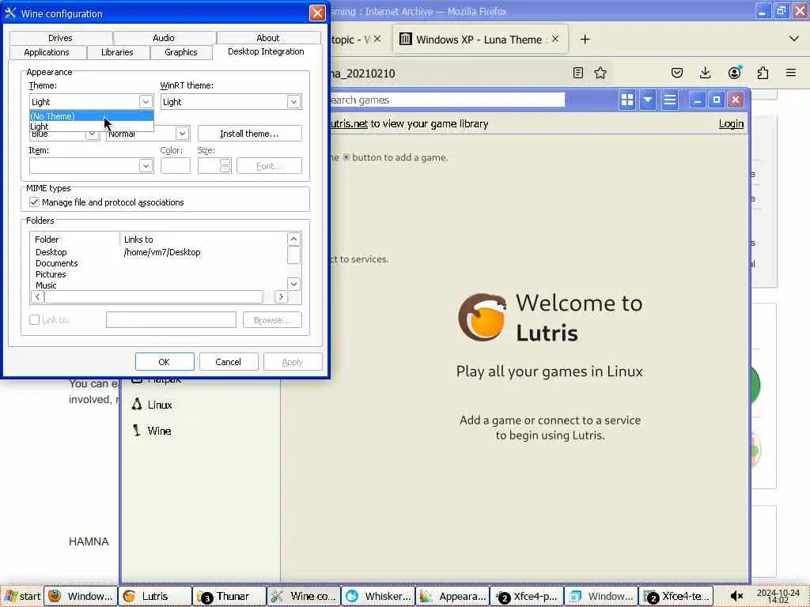Click the Link to path input field
Viewport: 810px width, 607px height.
(171, 320)
